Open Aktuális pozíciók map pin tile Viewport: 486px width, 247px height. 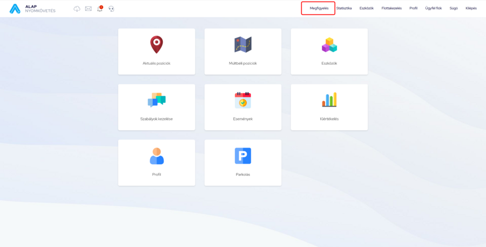pyautogui.click(x=157, y=51)
